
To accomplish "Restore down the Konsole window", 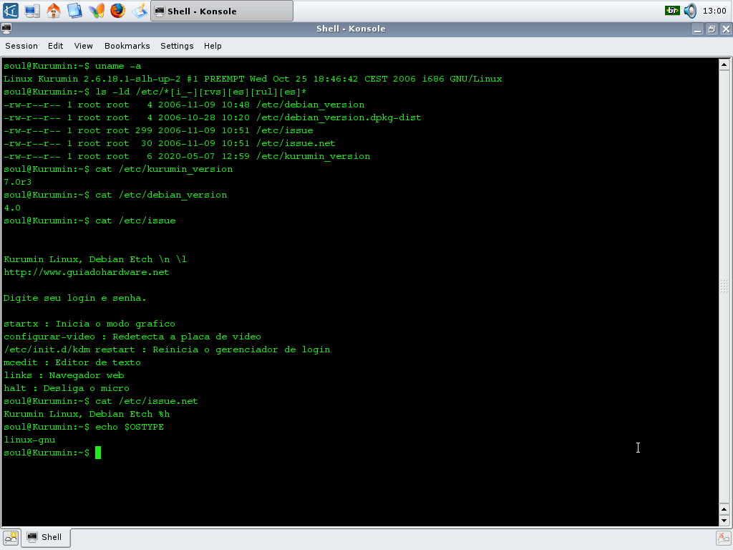I will (x=712, y=29).
